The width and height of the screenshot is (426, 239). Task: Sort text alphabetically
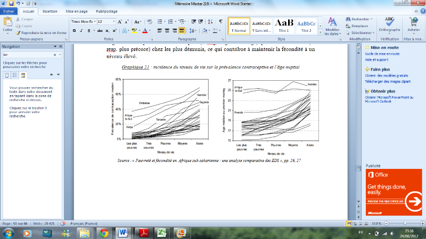click(x=210, y=22)
